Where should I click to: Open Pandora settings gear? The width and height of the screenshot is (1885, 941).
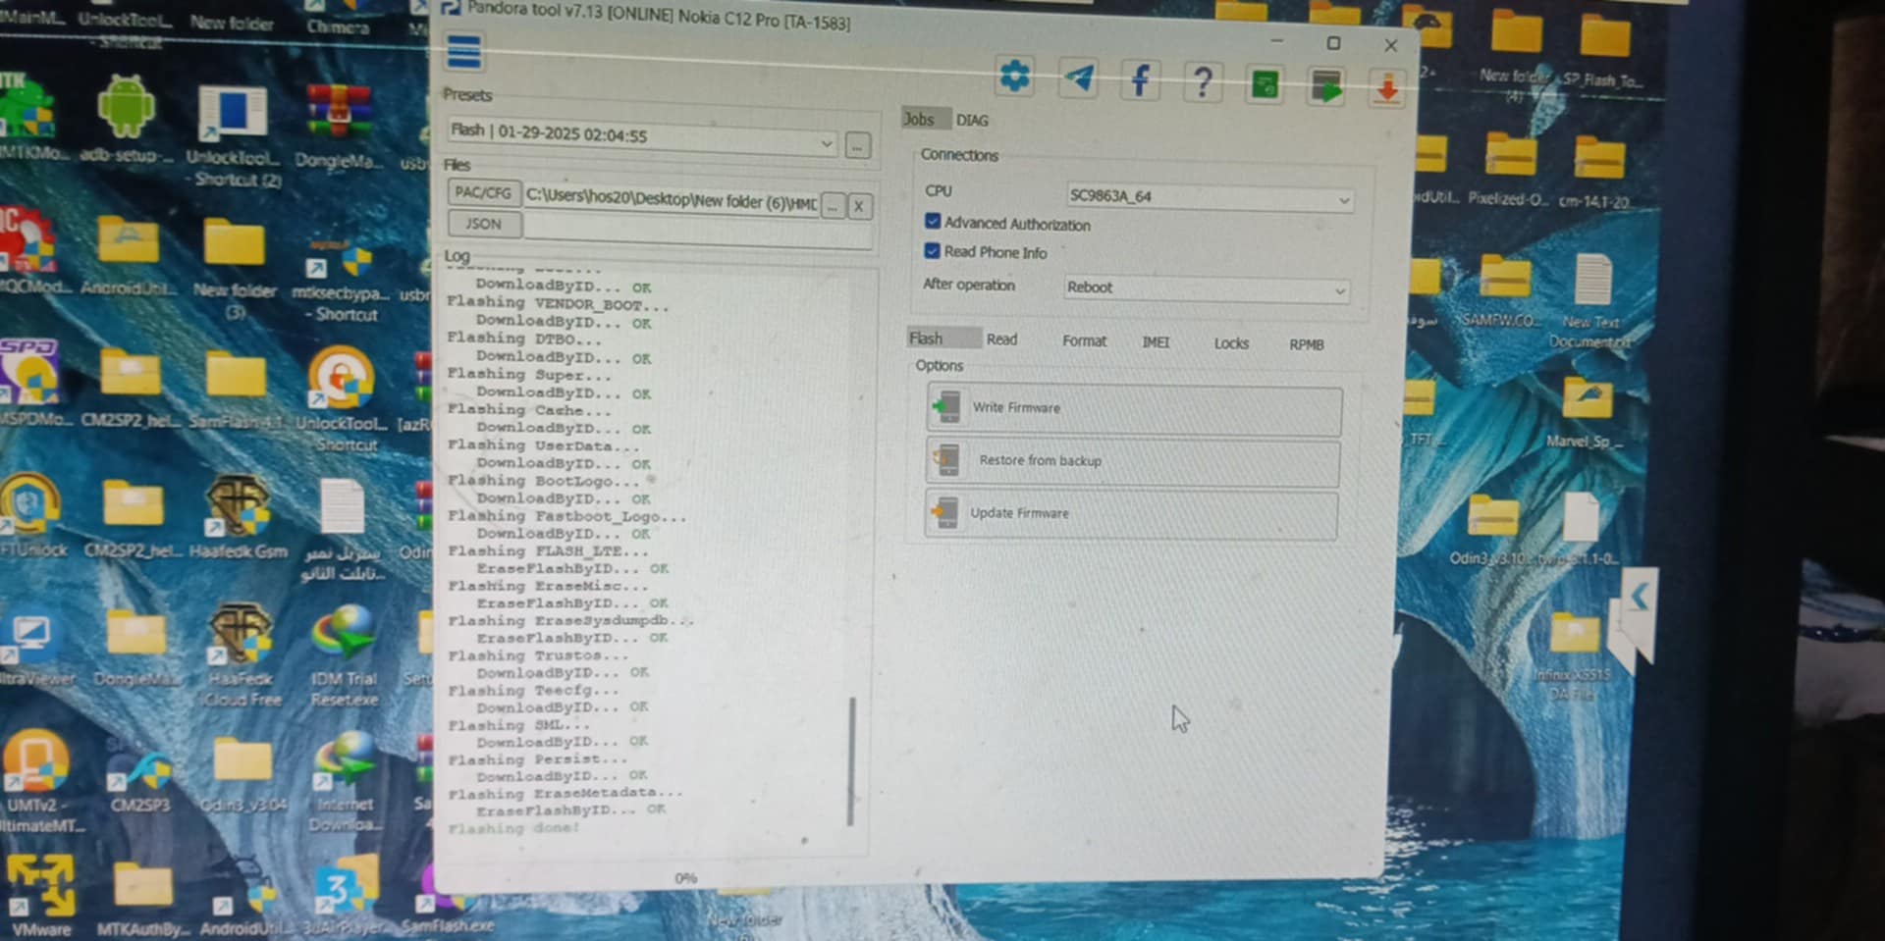click(x=1014, y=76)
